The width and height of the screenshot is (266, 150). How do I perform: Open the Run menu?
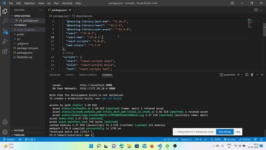57,3
